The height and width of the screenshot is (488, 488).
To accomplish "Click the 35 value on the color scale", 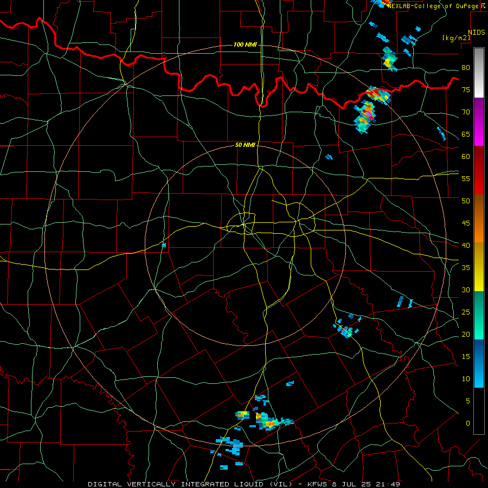I will [x=466, y=268].
